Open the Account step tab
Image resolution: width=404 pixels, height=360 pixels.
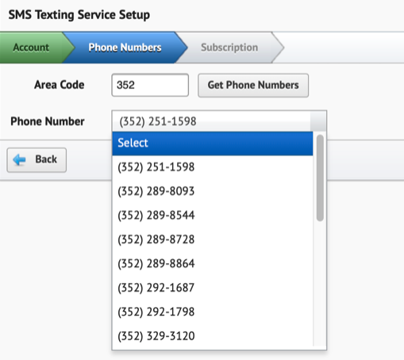click(x=31, y=48)
